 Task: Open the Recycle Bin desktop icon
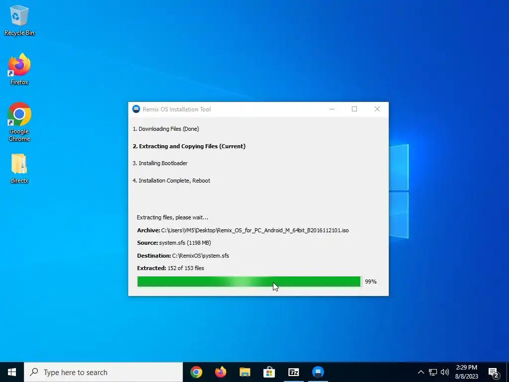tap(19, 20)
